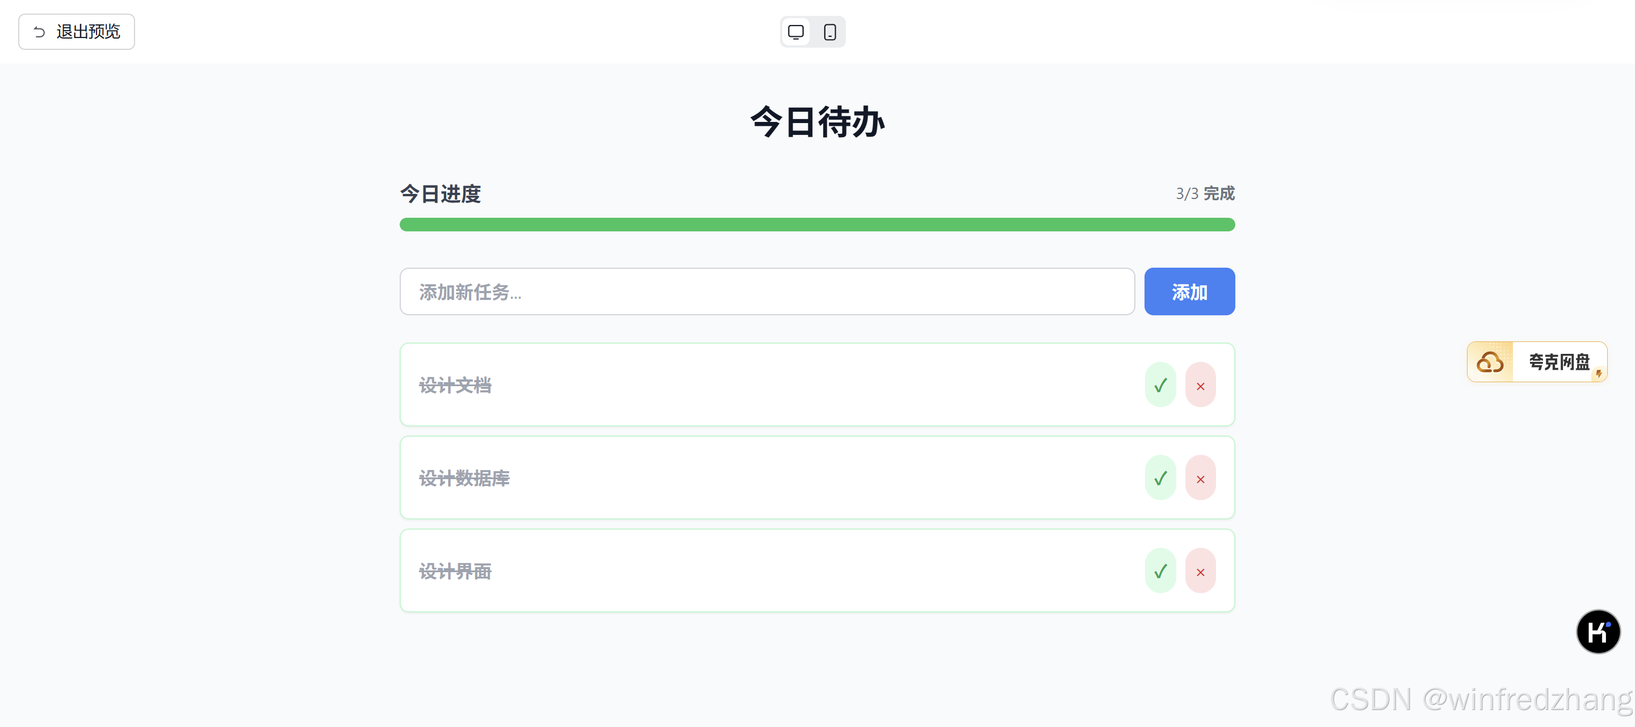Click the 设计数据库 task text
The image size is (1635, 727).
pos(464,479)
